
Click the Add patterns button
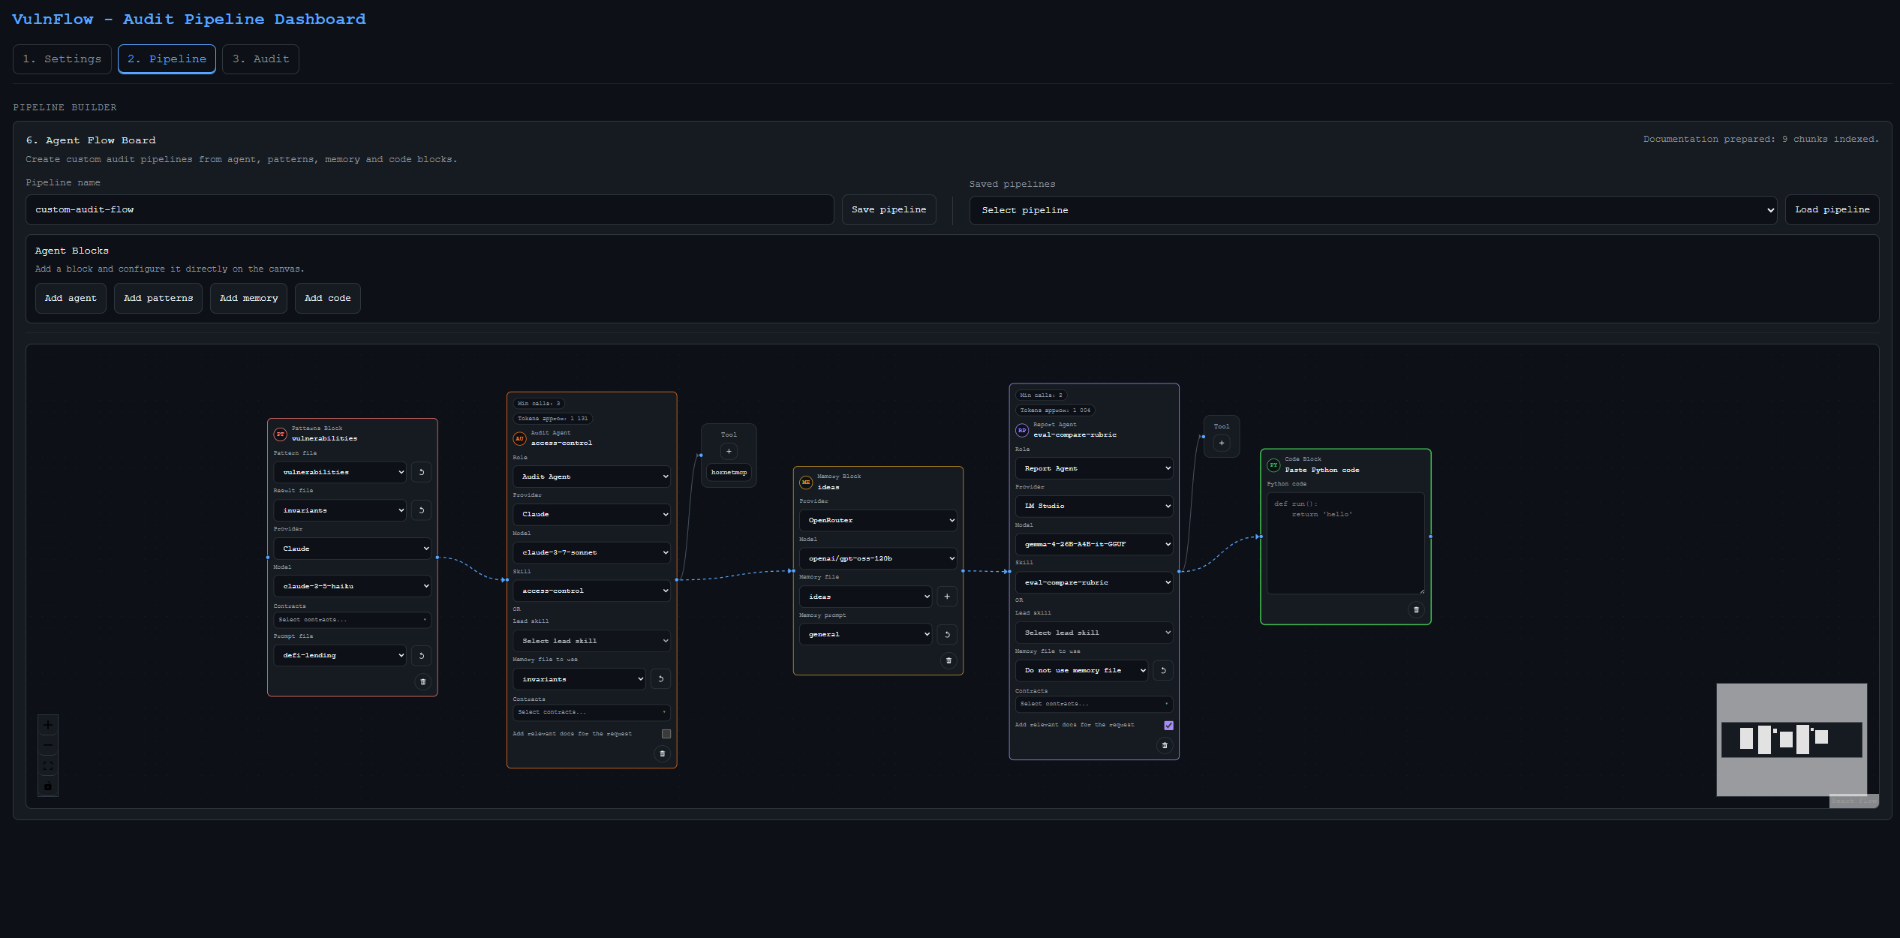pos(158,298)
